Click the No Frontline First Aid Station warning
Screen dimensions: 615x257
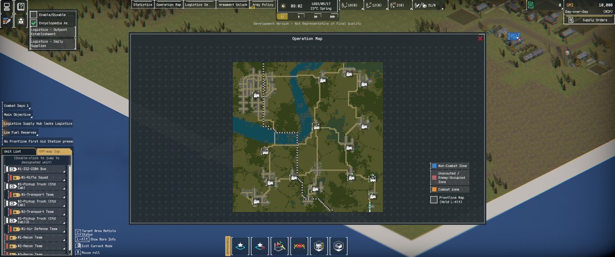37,141
